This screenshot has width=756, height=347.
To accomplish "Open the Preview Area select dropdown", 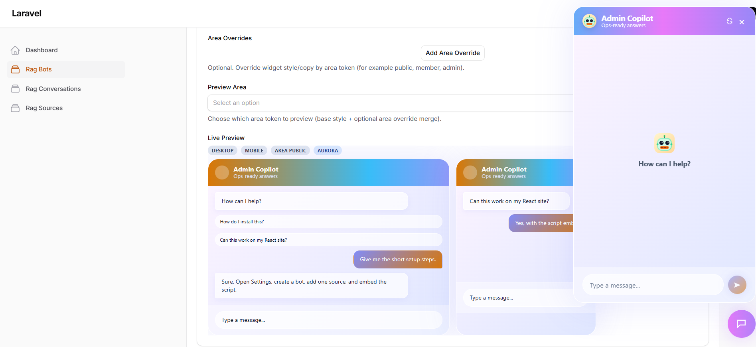I will tap(390, 103).
